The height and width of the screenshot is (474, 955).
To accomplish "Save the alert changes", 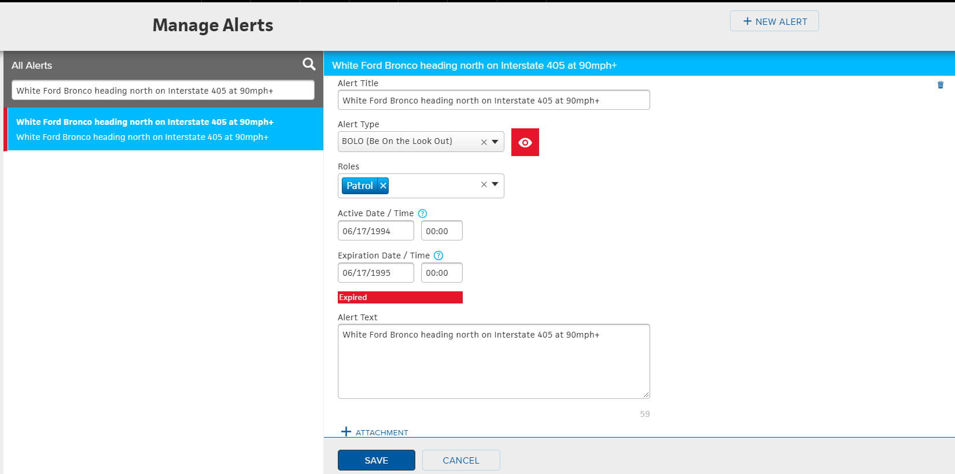I will [x=376, y=460].
